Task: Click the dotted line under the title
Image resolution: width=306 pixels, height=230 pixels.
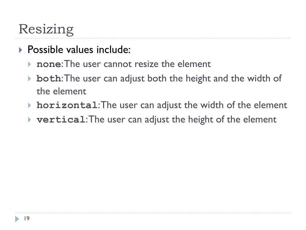Action: (x=153, y=38)
